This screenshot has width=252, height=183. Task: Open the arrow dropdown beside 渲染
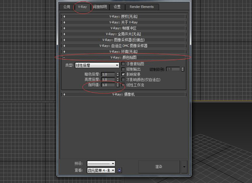point(184,167)
